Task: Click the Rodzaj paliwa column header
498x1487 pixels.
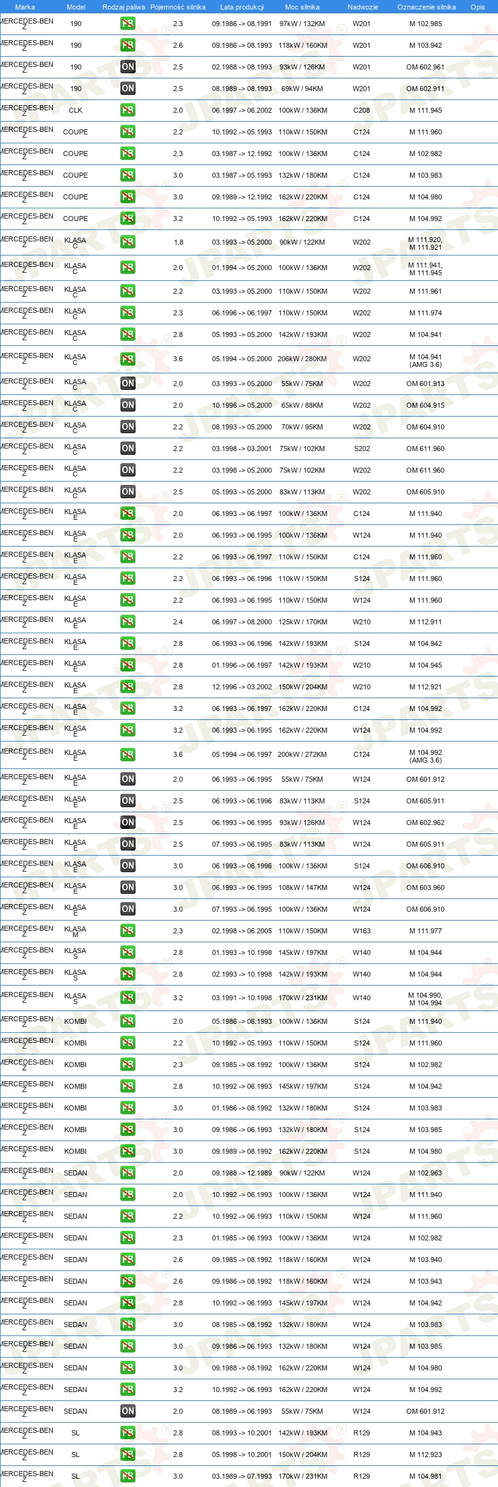Action: coord(124,7)
